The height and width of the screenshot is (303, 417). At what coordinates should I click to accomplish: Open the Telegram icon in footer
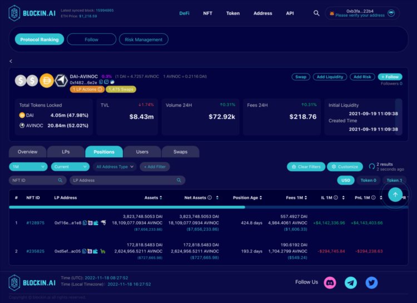point(351,282)
